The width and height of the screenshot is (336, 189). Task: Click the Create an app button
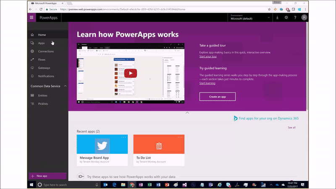[x=217, y=97]
